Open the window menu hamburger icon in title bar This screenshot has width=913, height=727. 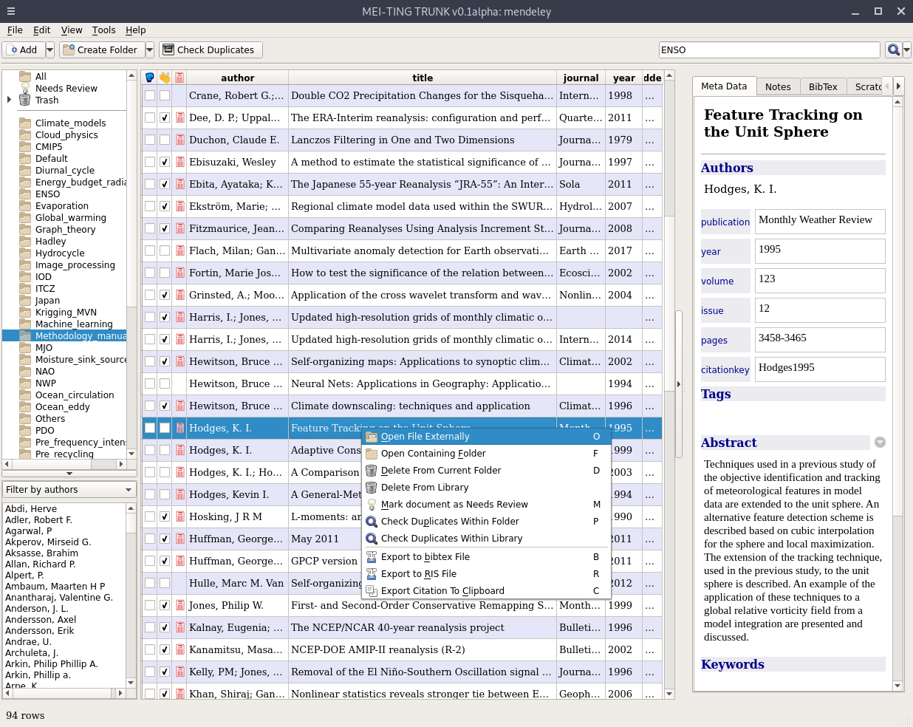click(x=11, y=11)
